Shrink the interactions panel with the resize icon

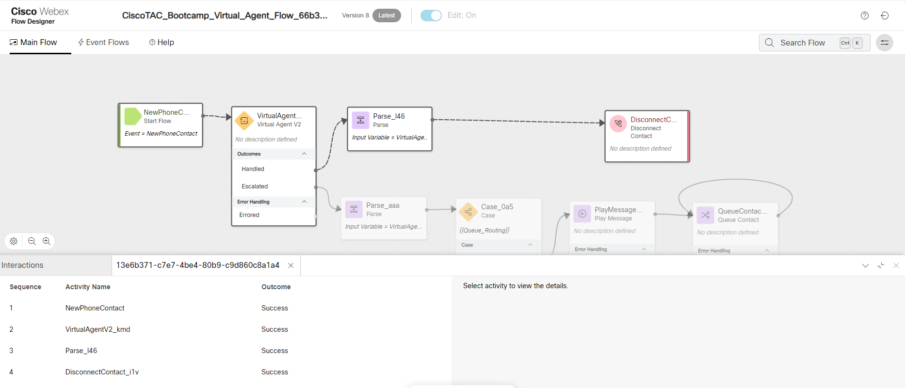pos(881,265)
